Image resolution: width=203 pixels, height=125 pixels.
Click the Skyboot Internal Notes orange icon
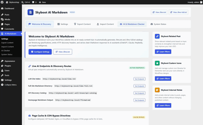pyautogui.click(x=157, y=90)
